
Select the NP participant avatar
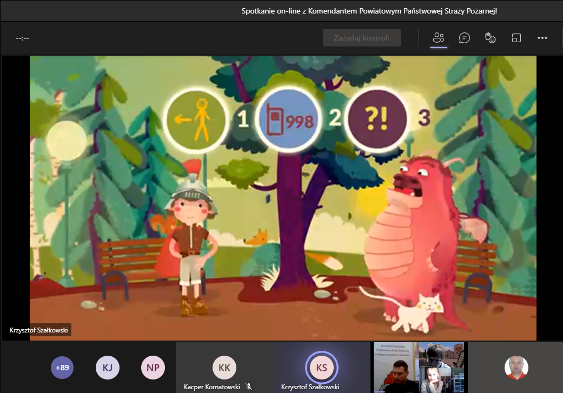pos(153,368)
